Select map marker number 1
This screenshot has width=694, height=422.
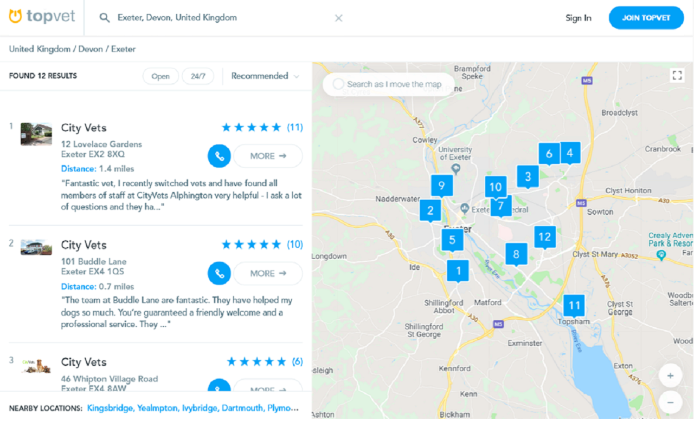[458, 271]
